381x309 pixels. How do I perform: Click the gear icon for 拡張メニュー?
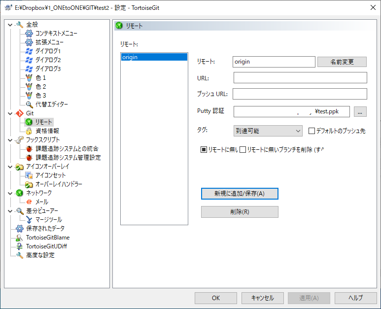29,42
